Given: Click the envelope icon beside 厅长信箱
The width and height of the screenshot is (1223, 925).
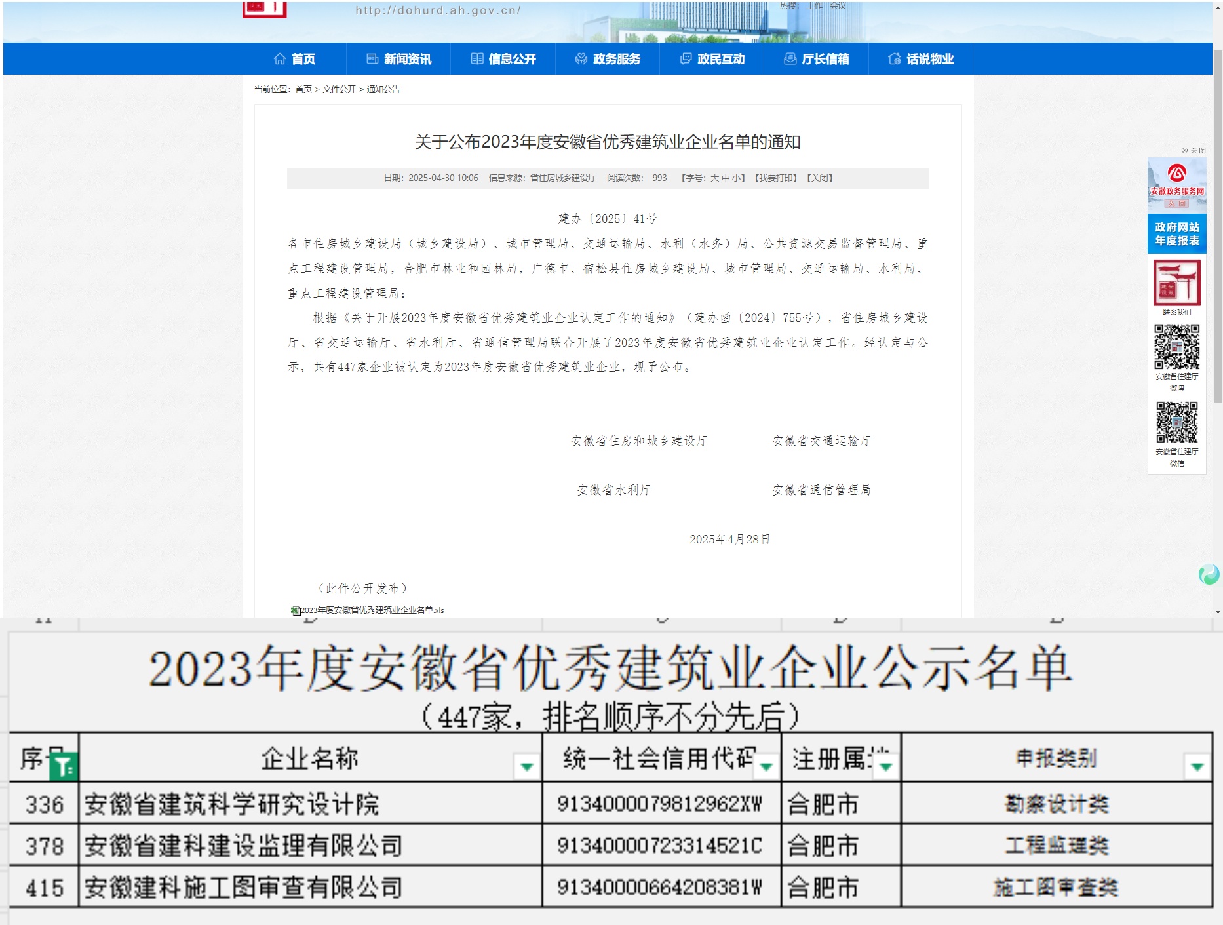Looking at the screenshot, I should 790,58.
